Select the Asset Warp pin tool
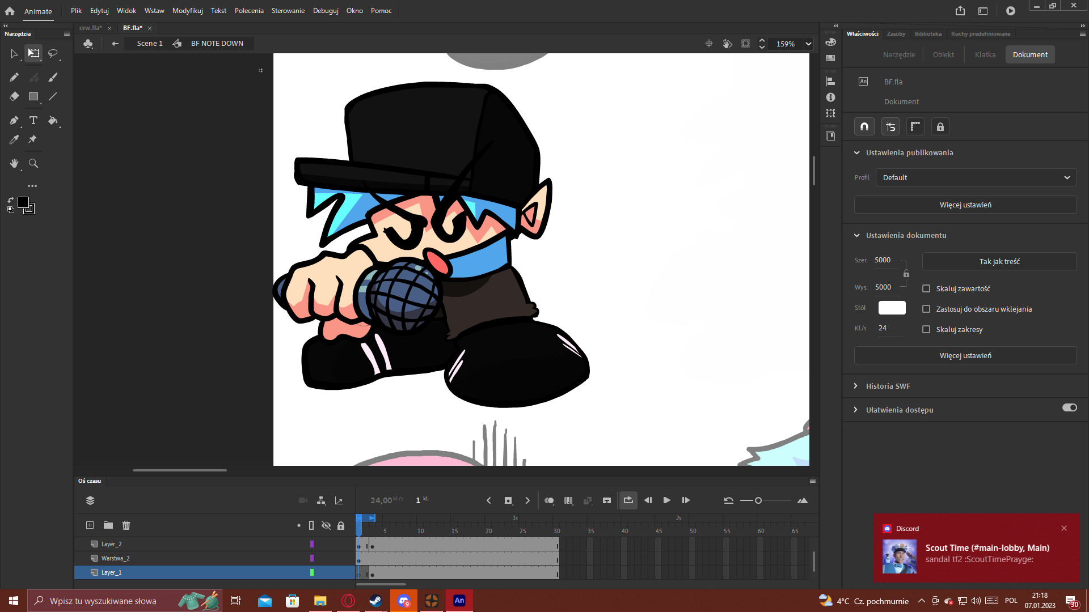The width and height of the screenshot is (1089, 612). point(33,139)
